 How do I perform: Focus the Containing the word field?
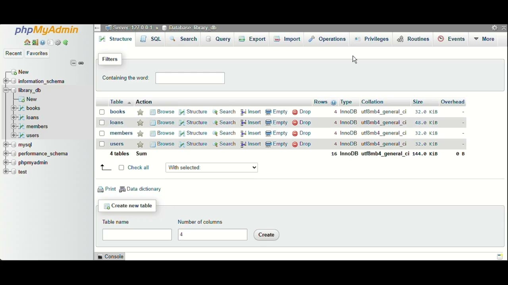coord(190,78)
